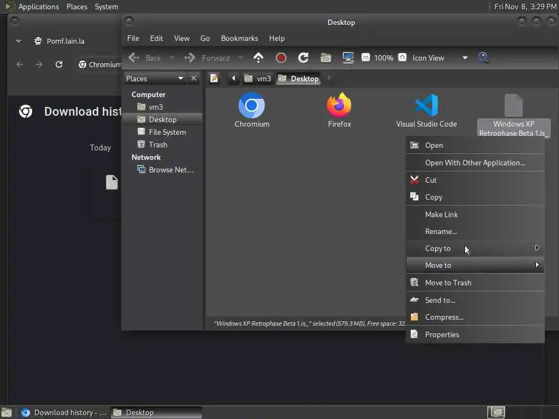Choose Open in context menu
This screenshot has height=419, width=559.
click(475, 145)
